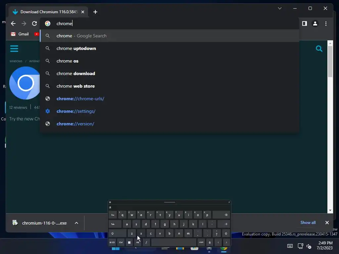Tap the slash key on touch keyboard

(x=146, y=242)
